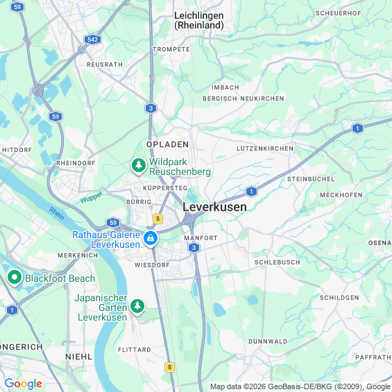Click the Lützenkirchen district label

click(265, 148)
